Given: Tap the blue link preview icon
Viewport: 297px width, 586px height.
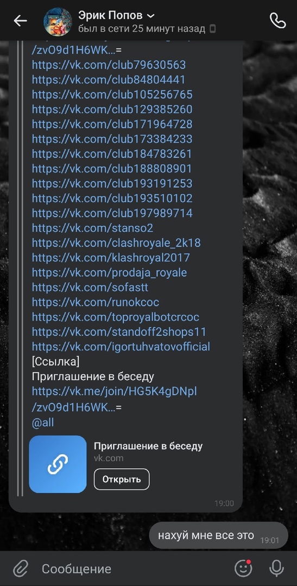Looking at the screenshot, I should tap(58, 464).
